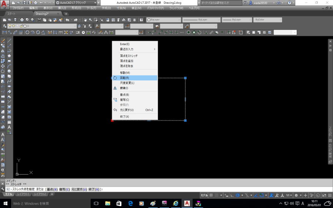Choose 尺度変更(L) from the context menu
Image resolution: width=333 pixels, height=208 pixels.
coord(135,83)
